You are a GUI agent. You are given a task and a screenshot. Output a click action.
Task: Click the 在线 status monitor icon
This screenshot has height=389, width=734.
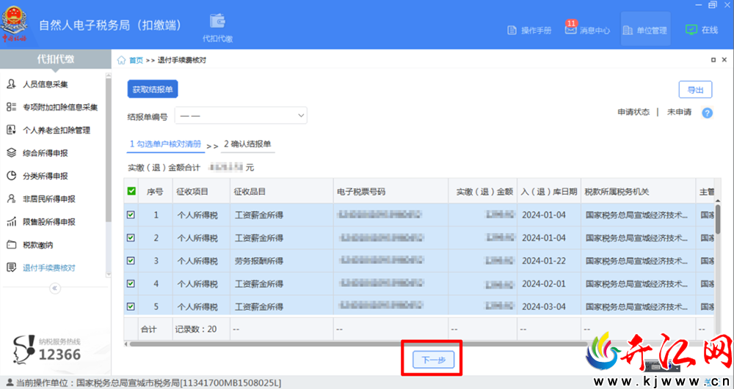(691, 29)
